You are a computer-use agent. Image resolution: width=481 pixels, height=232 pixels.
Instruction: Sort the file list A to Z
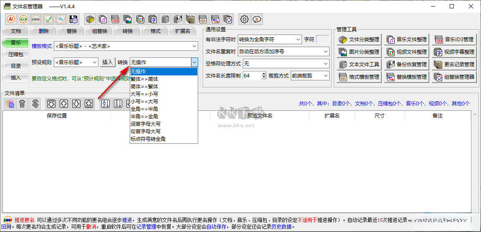(x=106, y=104)
